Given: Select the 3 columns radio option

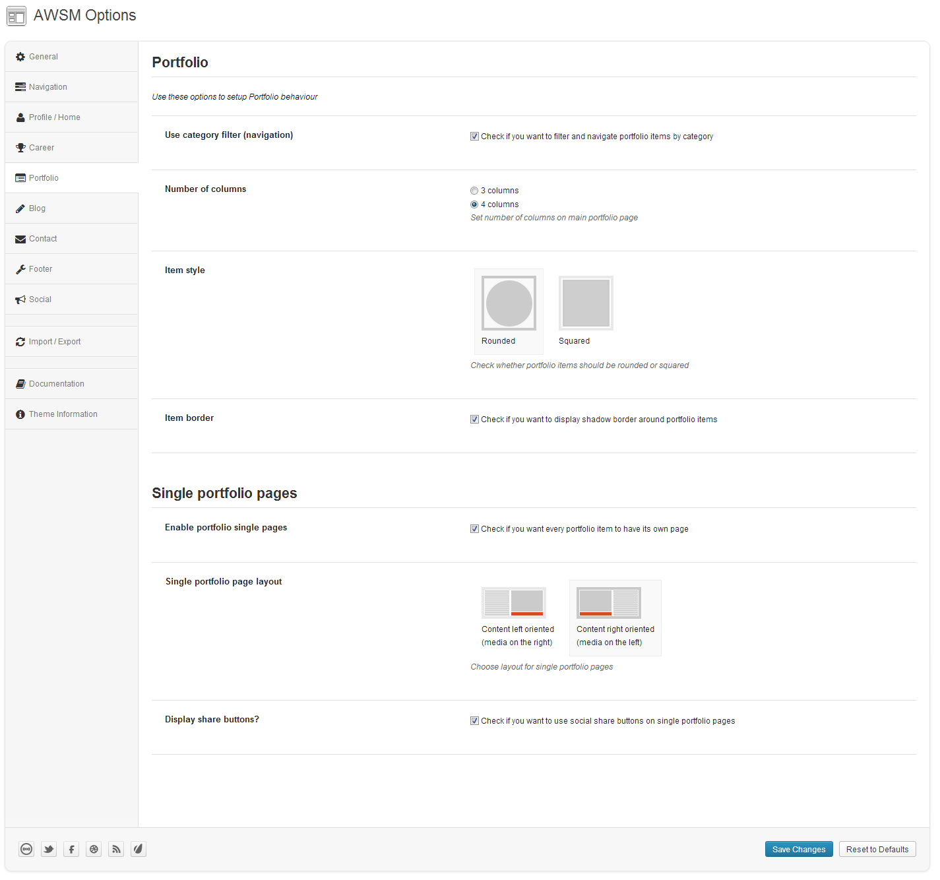Looking at the screenshot, I should (474, 191).
